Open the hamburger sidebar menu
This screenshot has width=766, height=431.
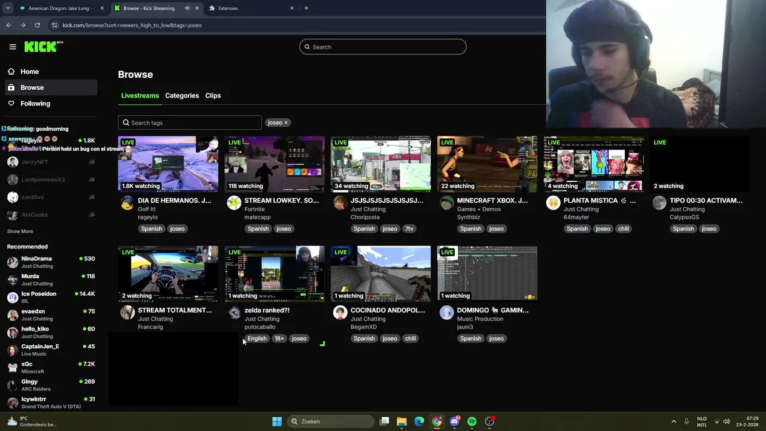pos(13,47)
